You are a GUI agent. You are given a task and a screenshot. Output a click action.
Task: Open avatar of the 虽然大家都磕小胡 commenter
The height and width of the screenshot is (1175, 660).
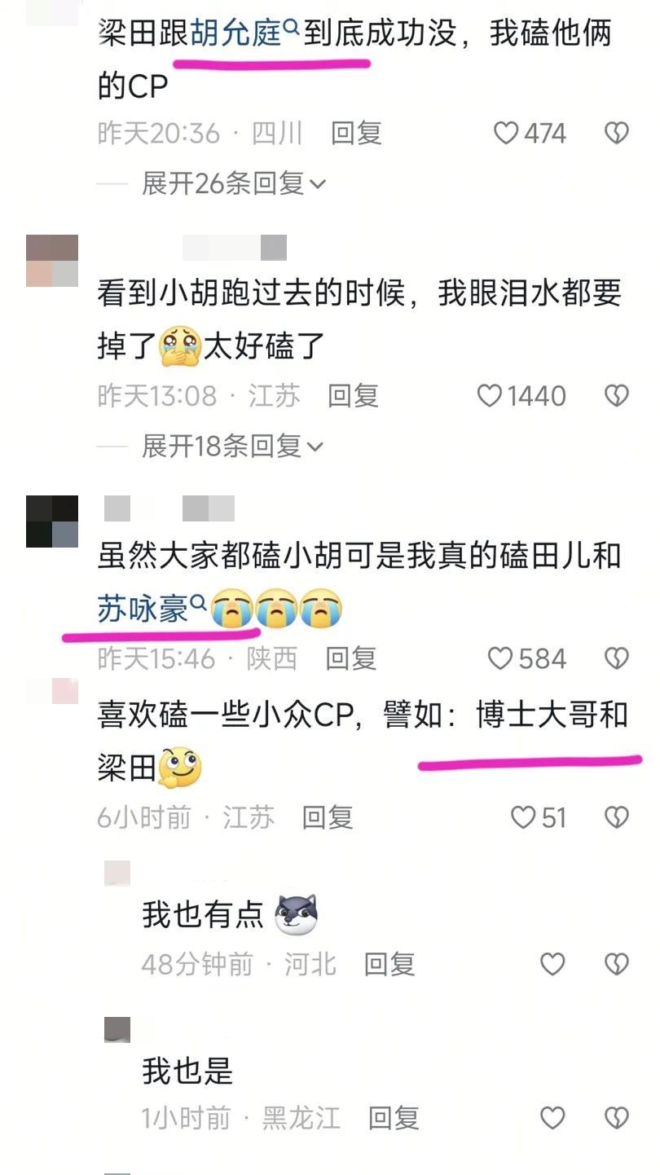pyautogui.click(x=52, y=521)
